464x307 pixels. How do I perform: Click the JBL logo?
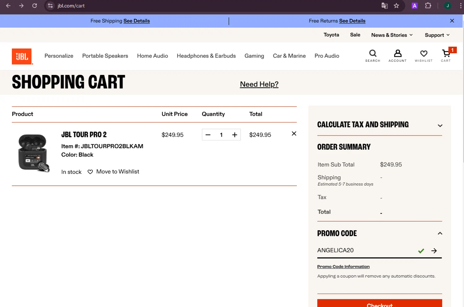pos(22,56)
